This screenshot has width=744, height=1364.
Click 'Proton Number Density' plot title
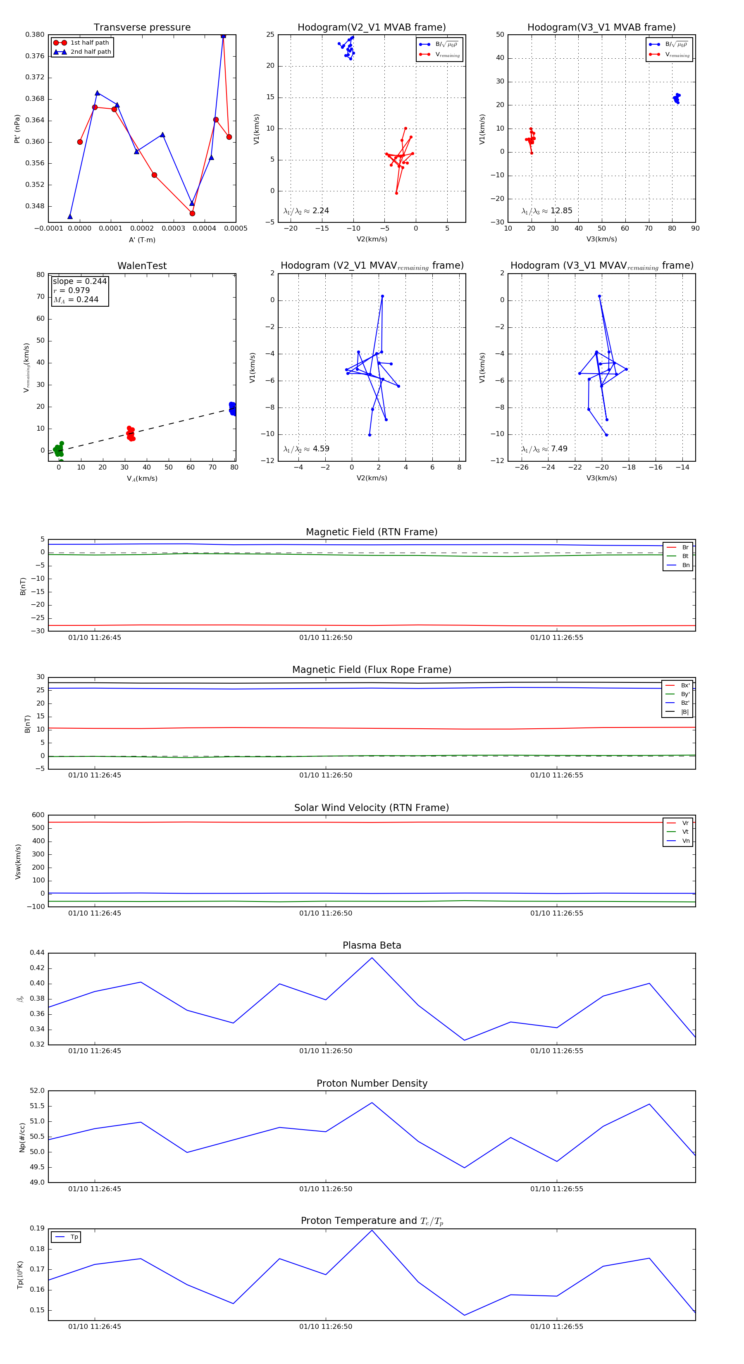click(372, 1083)
